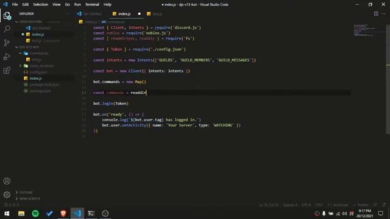This screenshot has width=390, height=219.
Task: Collapse the Open Editors section
Action: tap(16, 22)
